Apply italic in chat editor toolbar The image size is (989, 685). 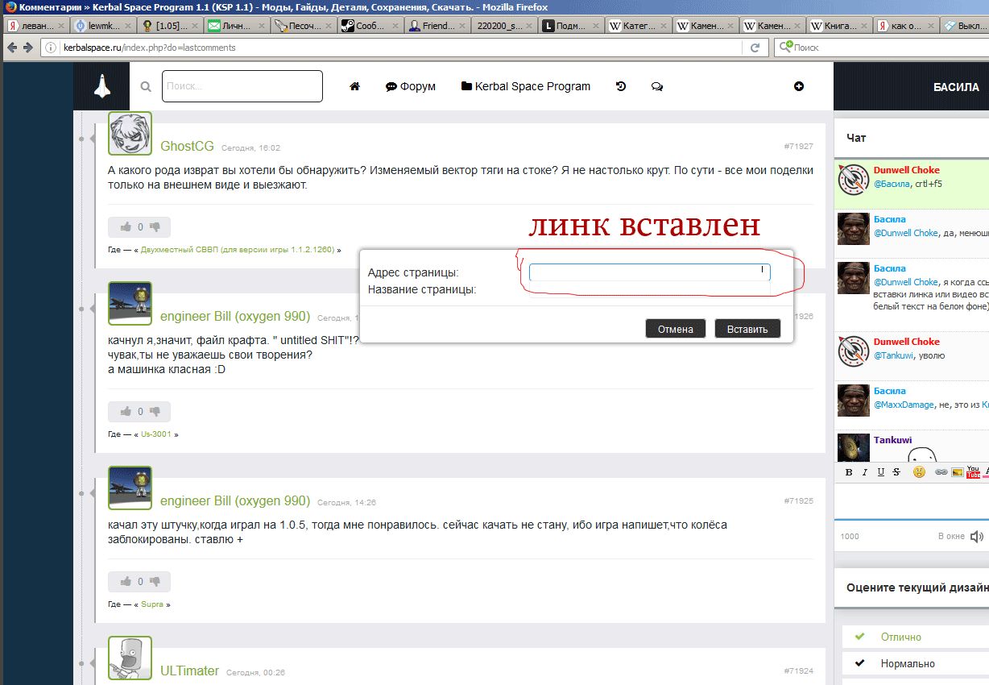point(865,471)
